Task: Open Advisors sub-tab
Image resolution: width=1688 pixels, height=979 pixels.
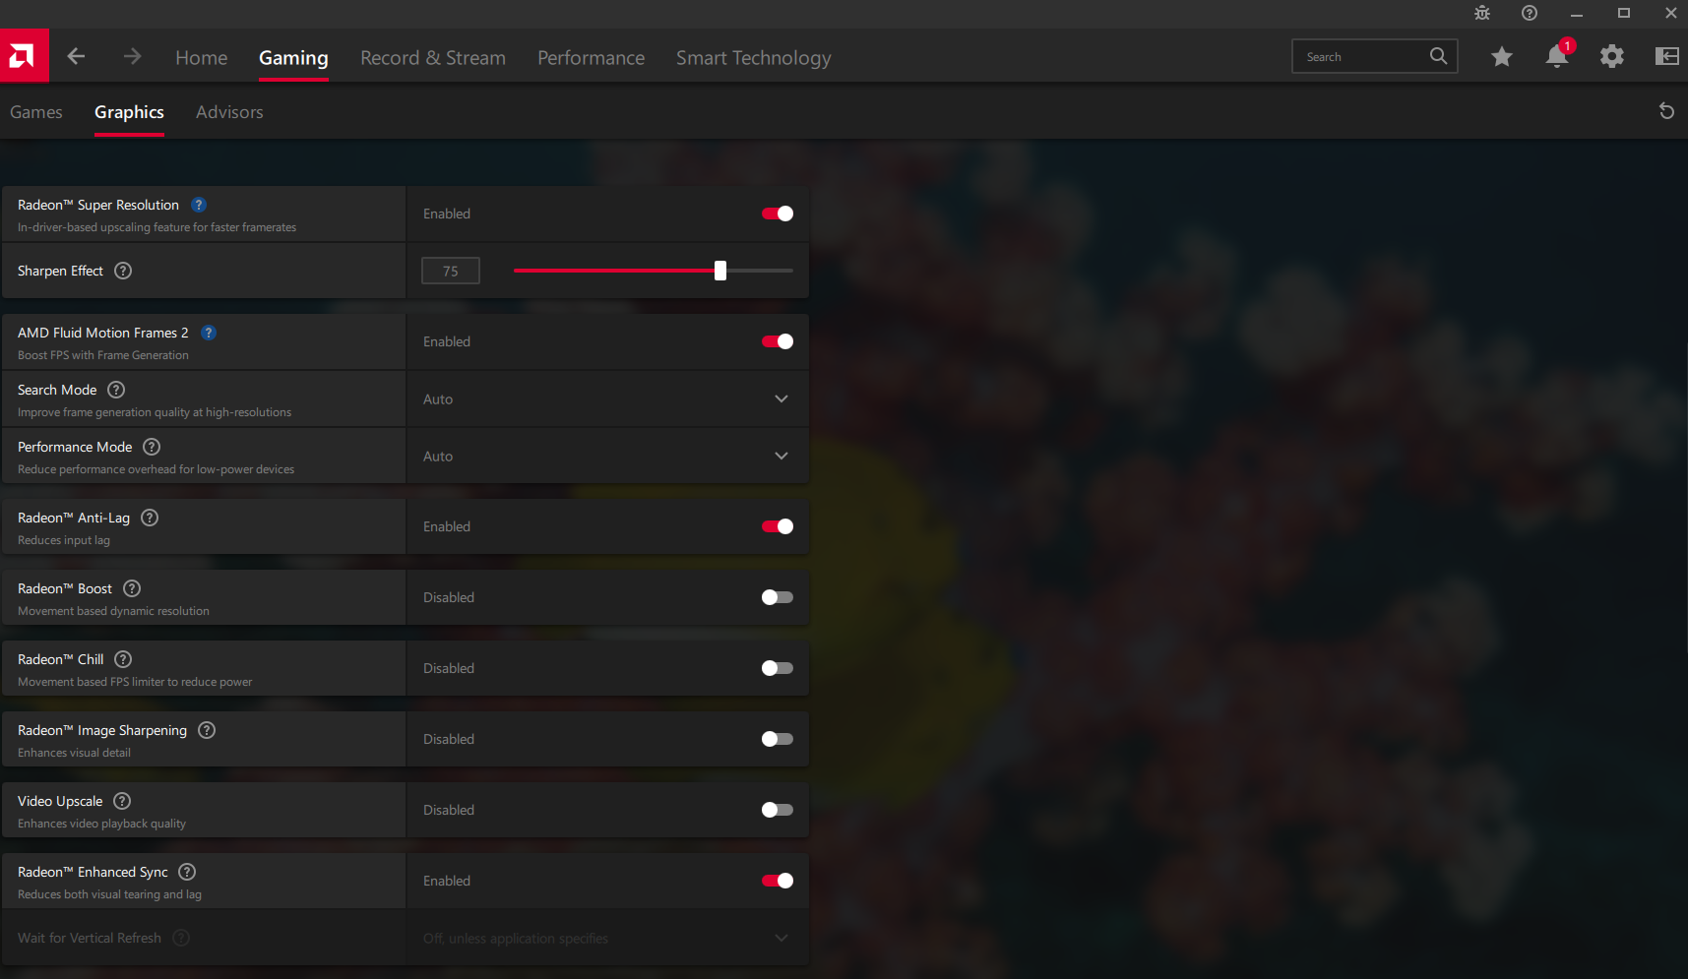Action: pos(229,112)
